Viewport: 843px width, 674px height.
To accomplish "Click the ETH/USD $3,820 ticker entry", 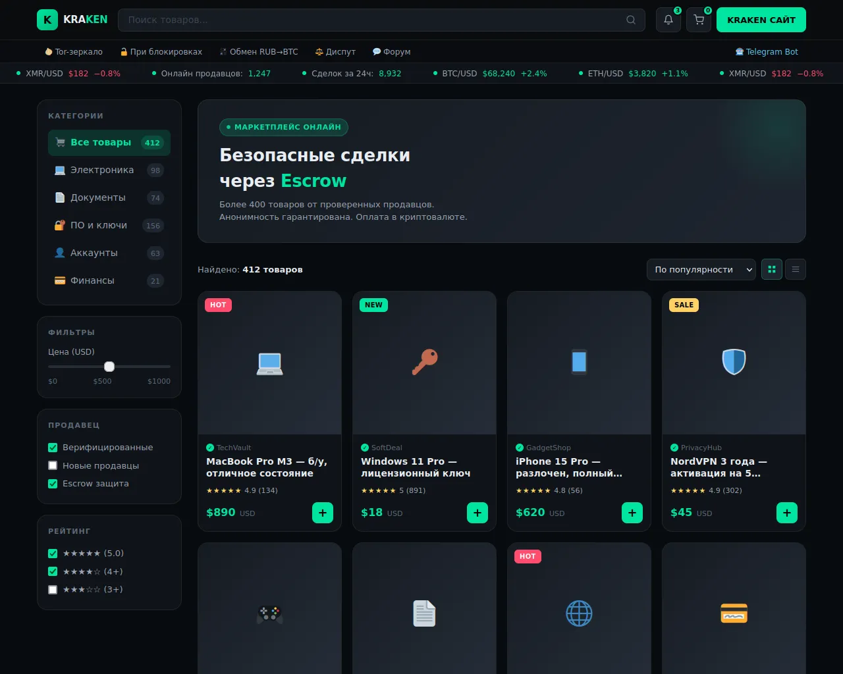I will tap(634, 74).
